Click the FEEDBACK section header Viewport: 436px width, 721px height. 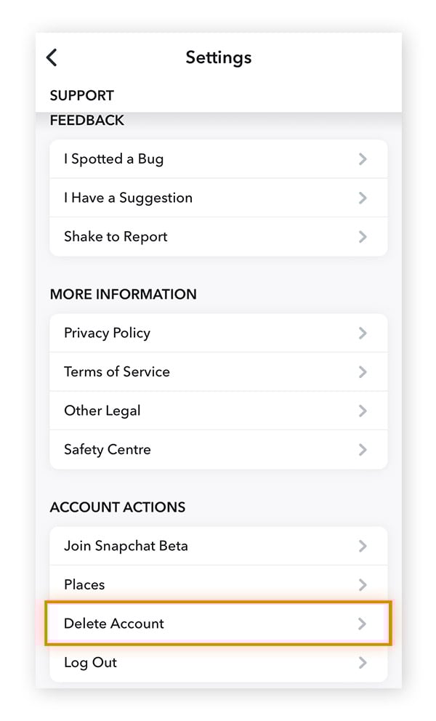(86, 119)
